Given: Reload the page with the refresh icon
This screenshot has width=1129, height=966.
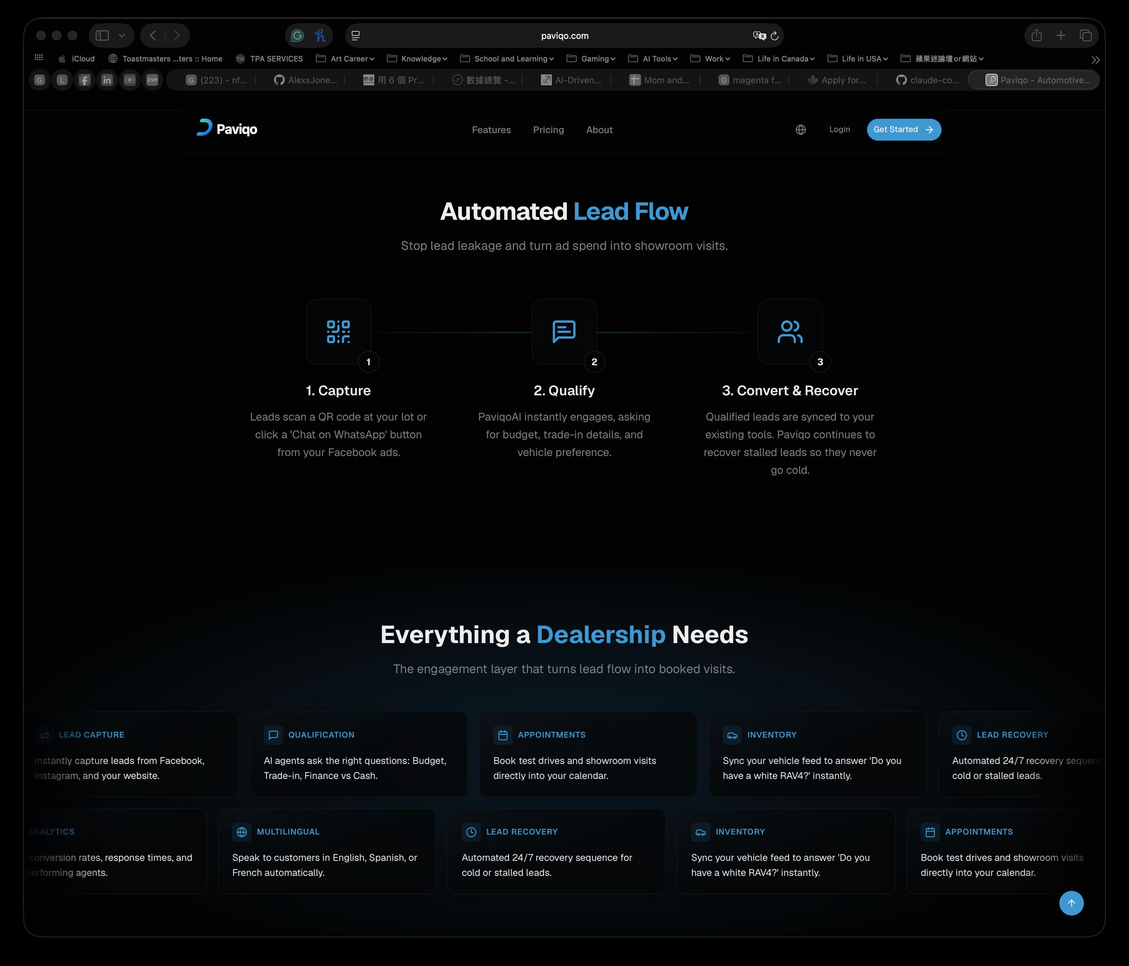Looking at the screenshot, I should [x=774, y=35].
